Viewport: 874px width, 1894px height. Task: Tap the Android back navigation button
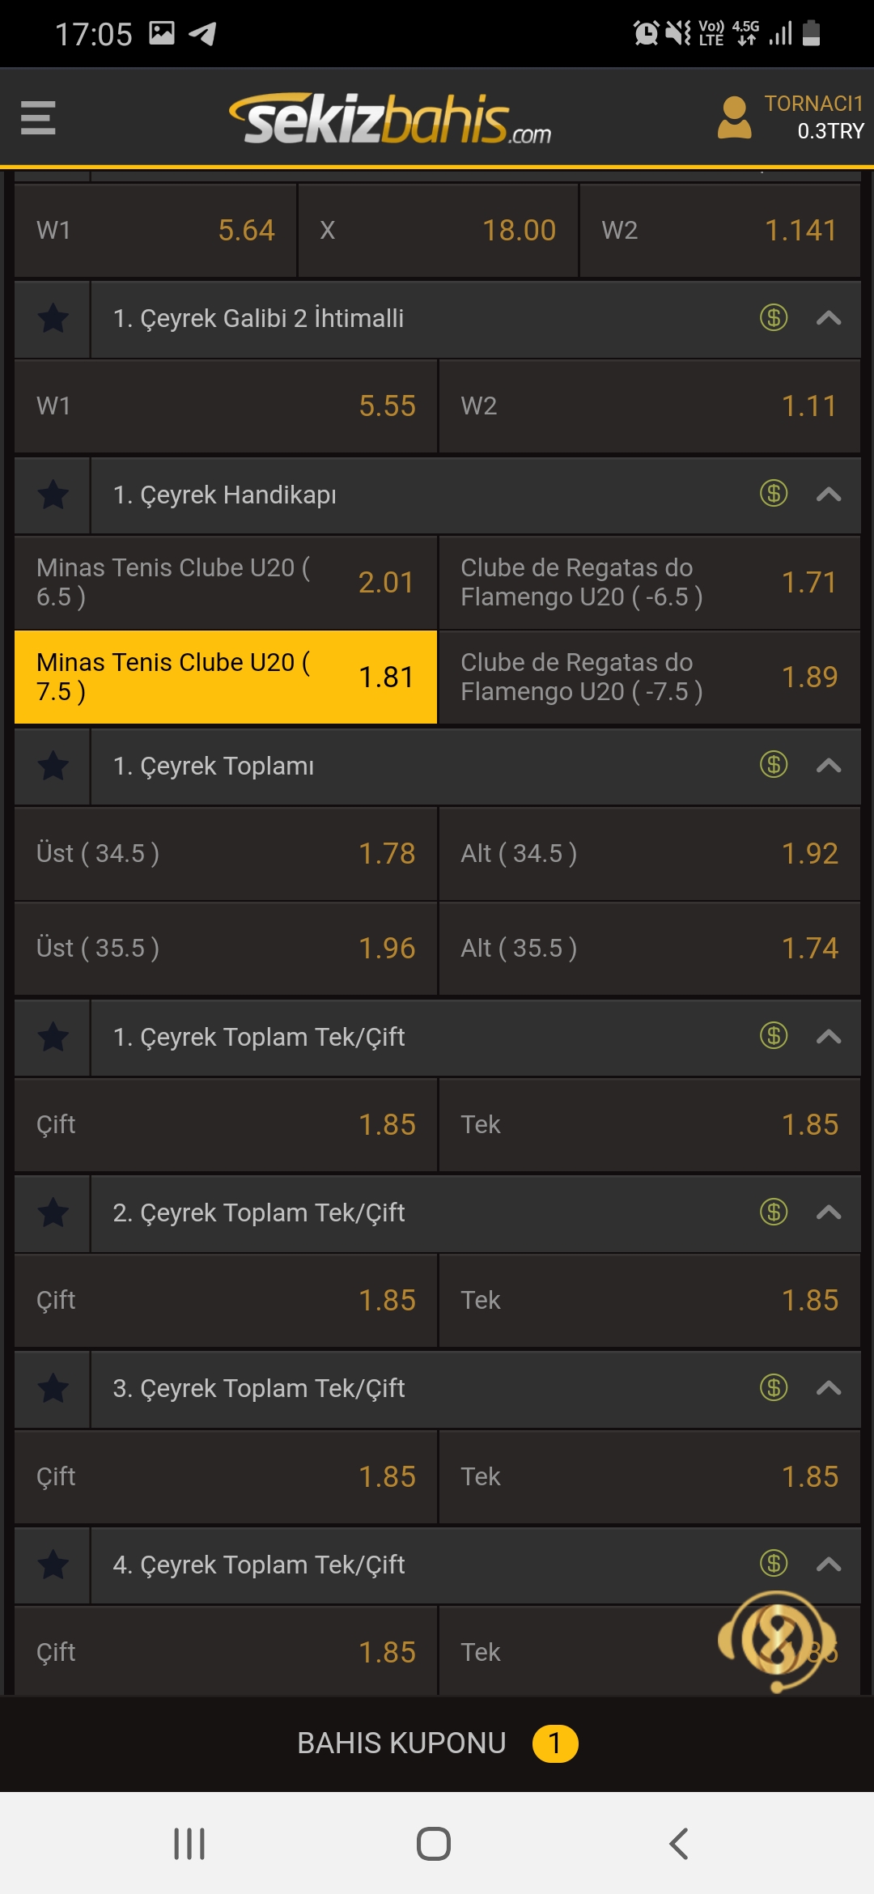pos(679,1844)
